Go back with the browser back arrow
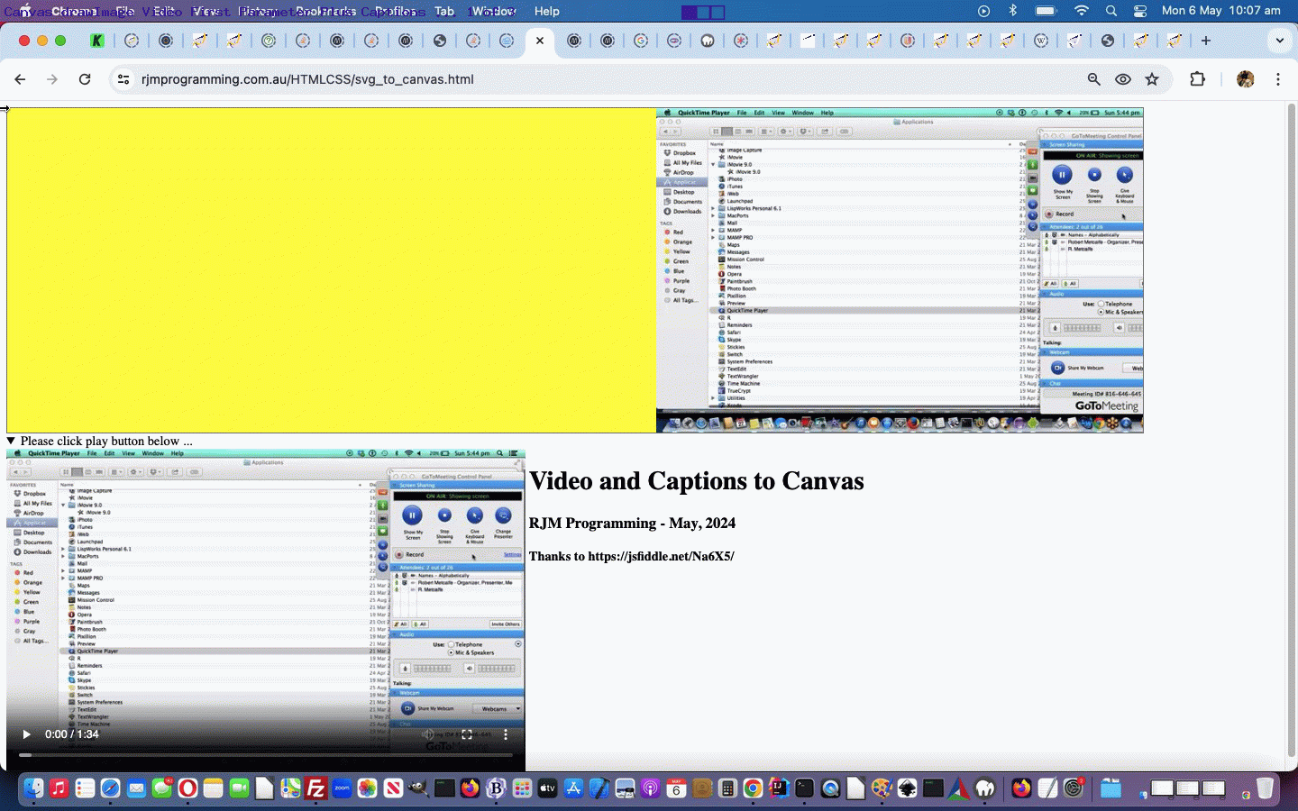1298x811 pixels. [x=20, y=79]
